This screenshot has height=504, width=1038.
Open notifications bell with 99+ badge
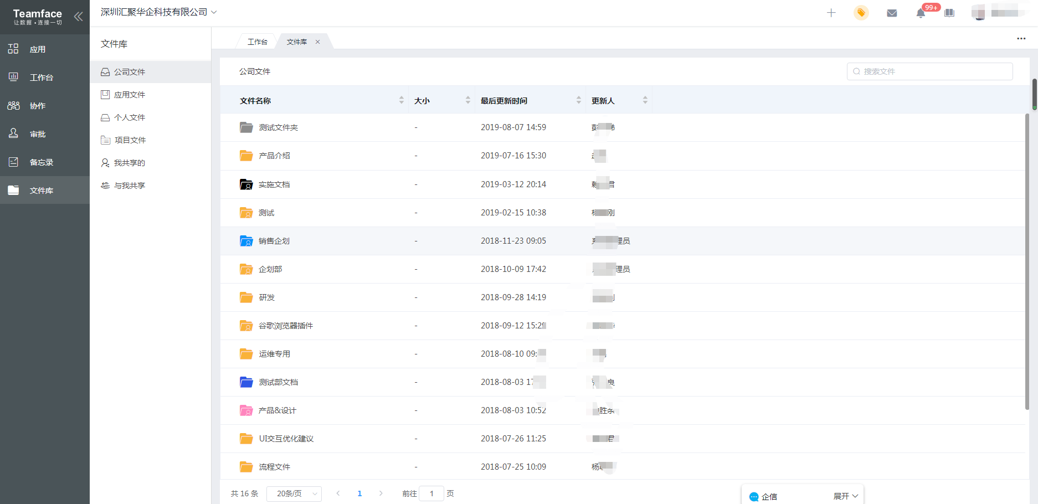point(921,13)
